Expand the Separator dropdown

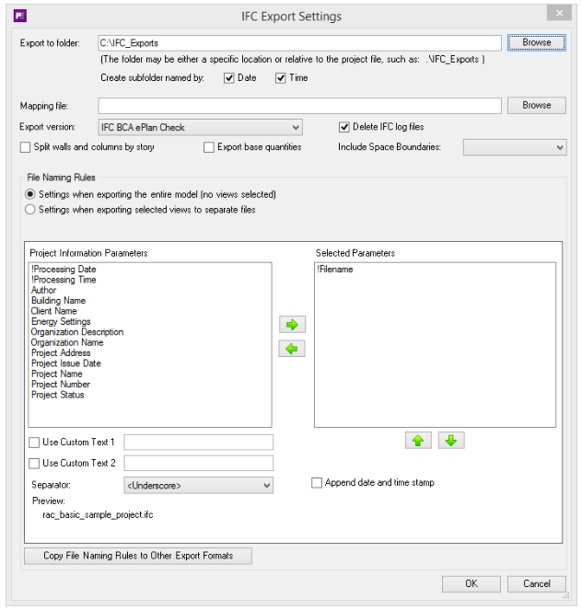199,486
